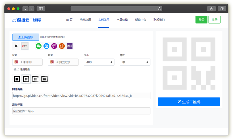Image resolution: width=233 pixels, height=140 pixels.
Task: Open the 首页 nav item
Action: 69,20
